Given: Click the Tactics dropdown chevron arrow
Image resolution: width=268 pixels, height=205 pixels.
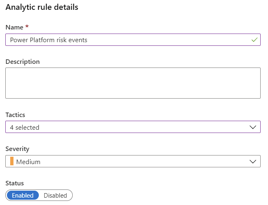Looking at the screenshot, I should (x=252, y=127).
